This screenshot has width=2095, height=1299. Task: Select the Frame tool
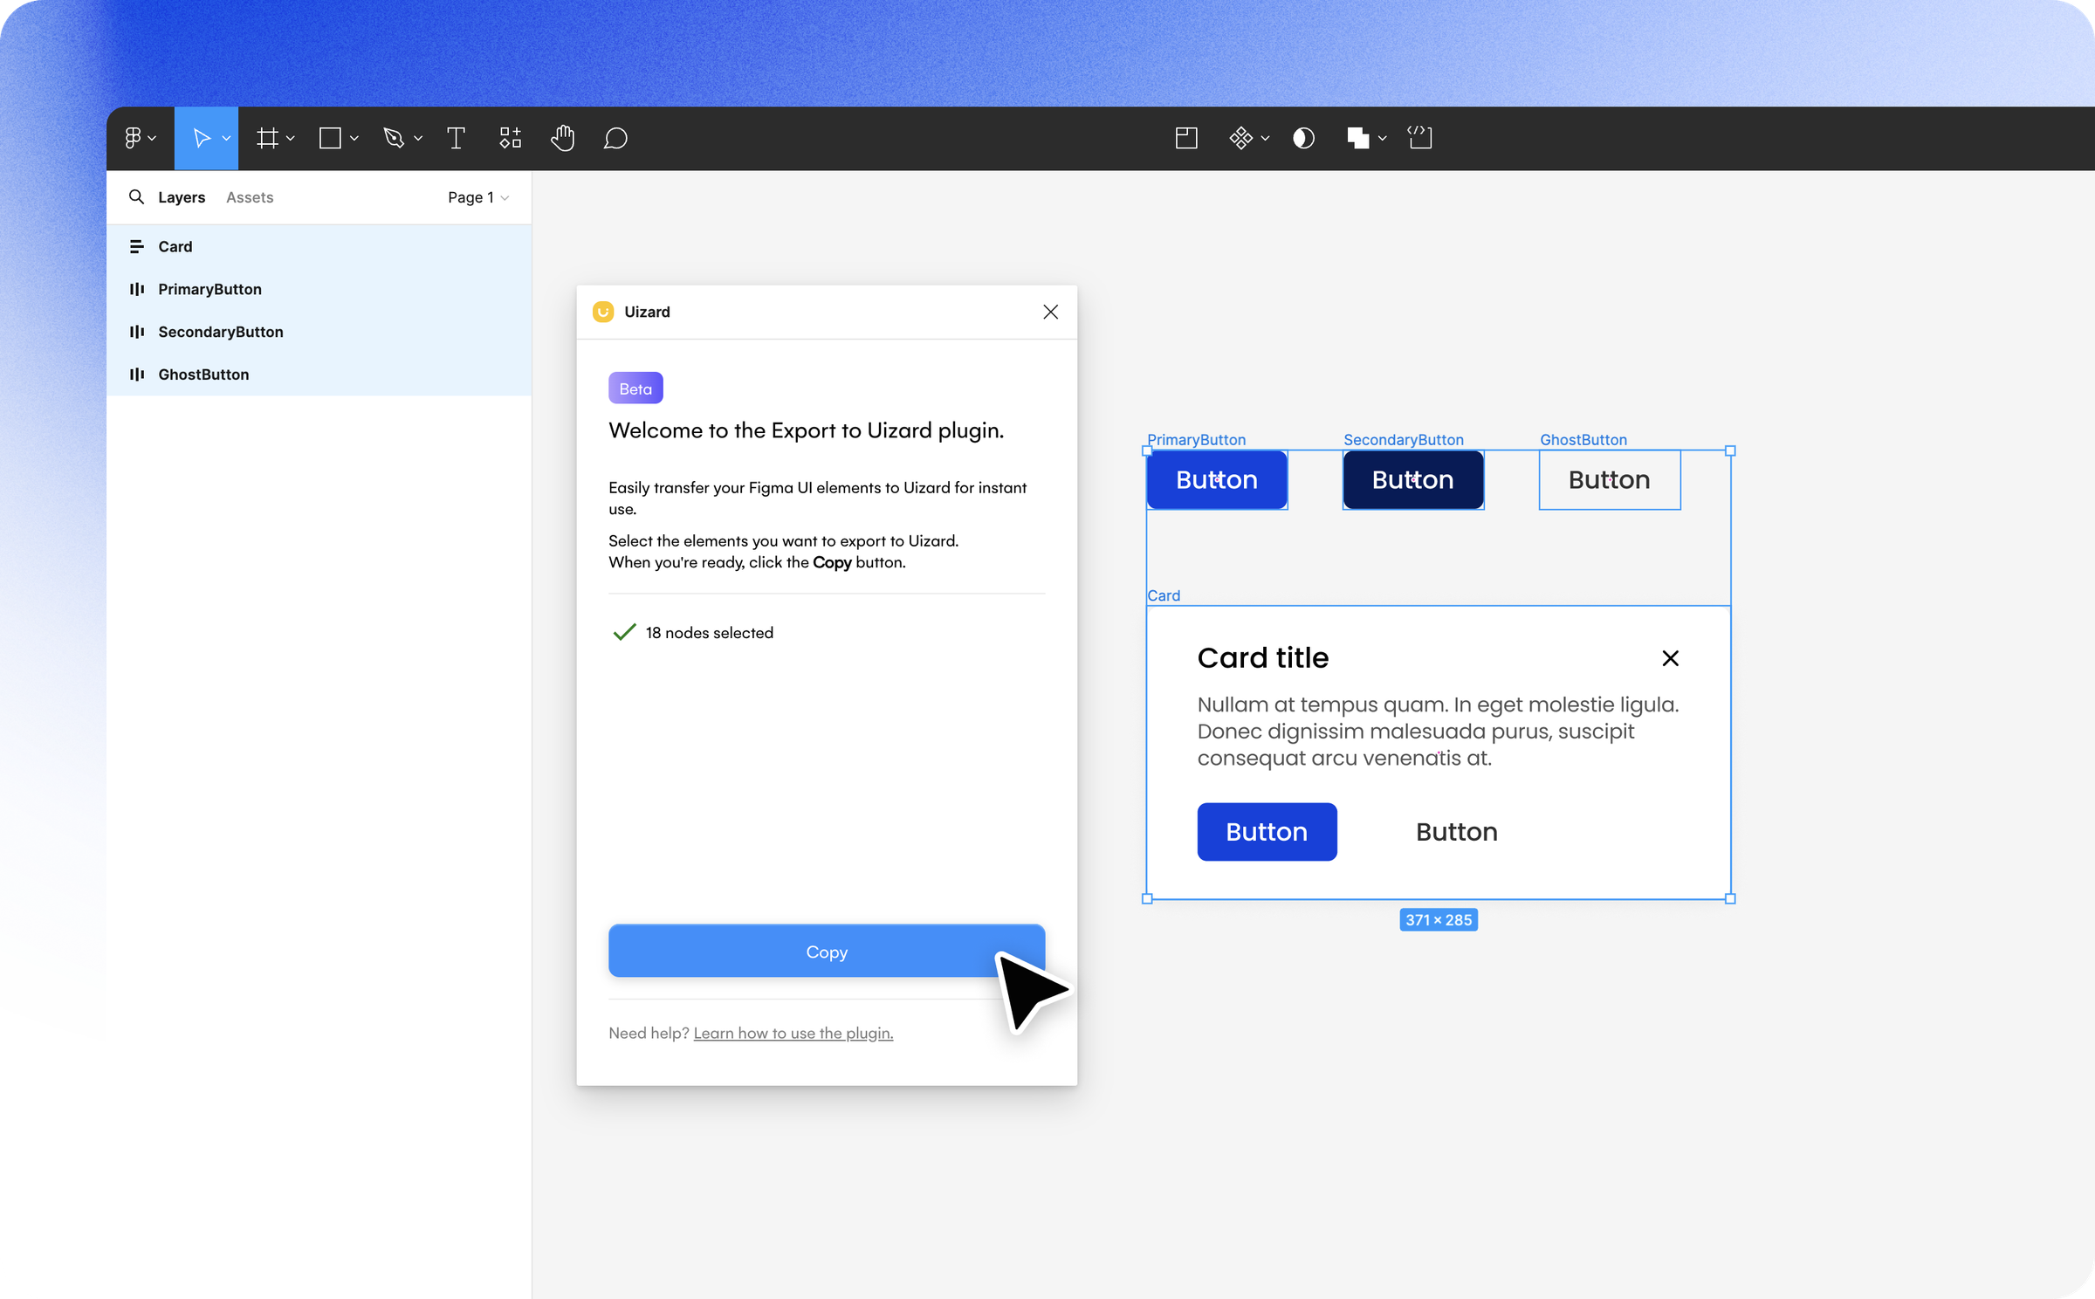269,138
